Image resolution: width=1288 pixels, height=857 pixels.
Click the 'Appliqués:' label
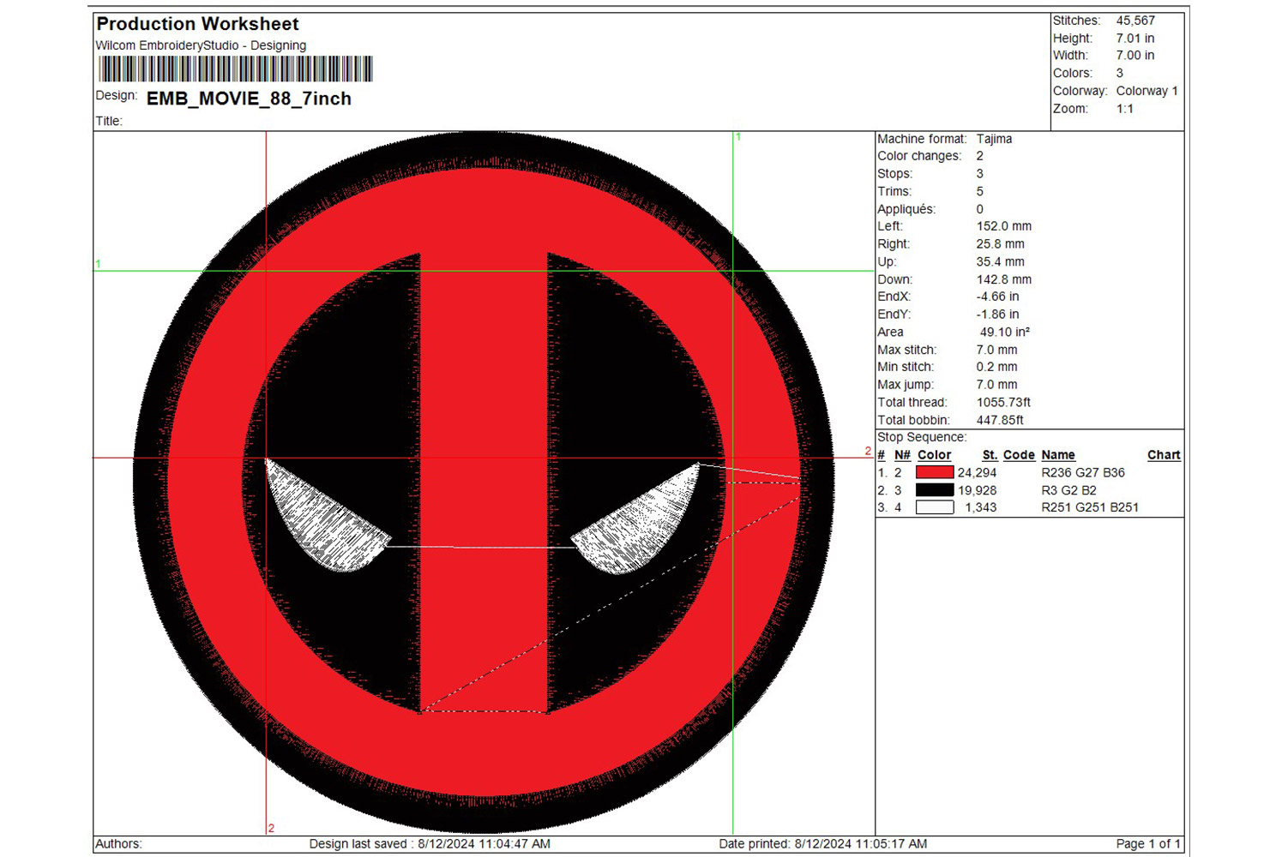click(906, 209)
